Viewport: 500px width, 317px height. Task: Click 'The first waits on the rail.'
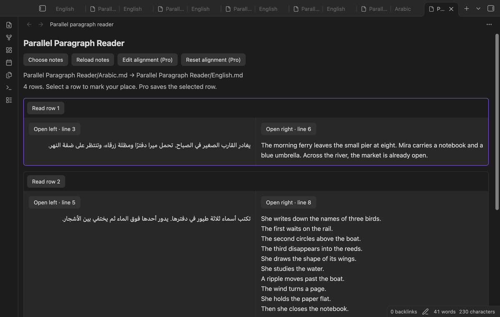tap(297, 229)
